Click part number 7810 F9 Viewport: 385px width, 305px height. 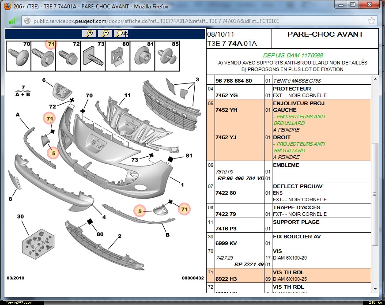pos(225,172)
